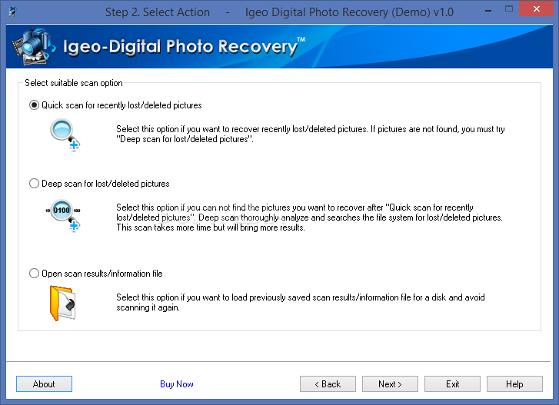Click the 'Step 2. Select Action' title text

[157, 12]
